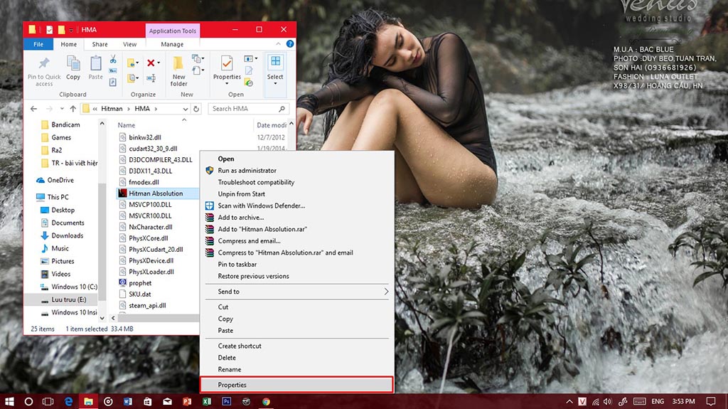Open the File menu button
The height and width of the screenshot is (409, 728).
[38, 44]
